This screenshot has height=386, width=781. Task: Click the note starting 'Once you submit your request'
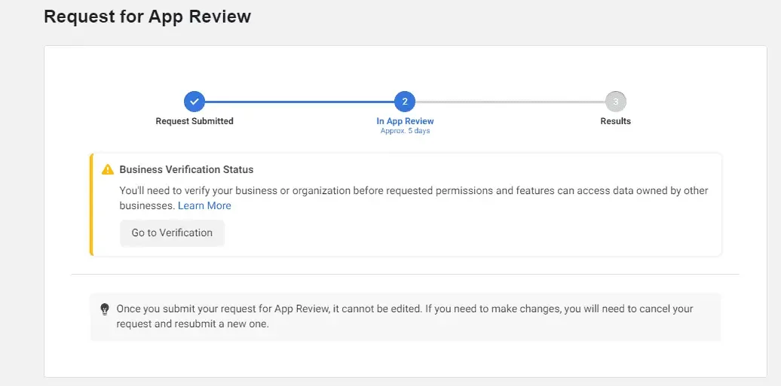pyautogui.click(x=404, y=316)
